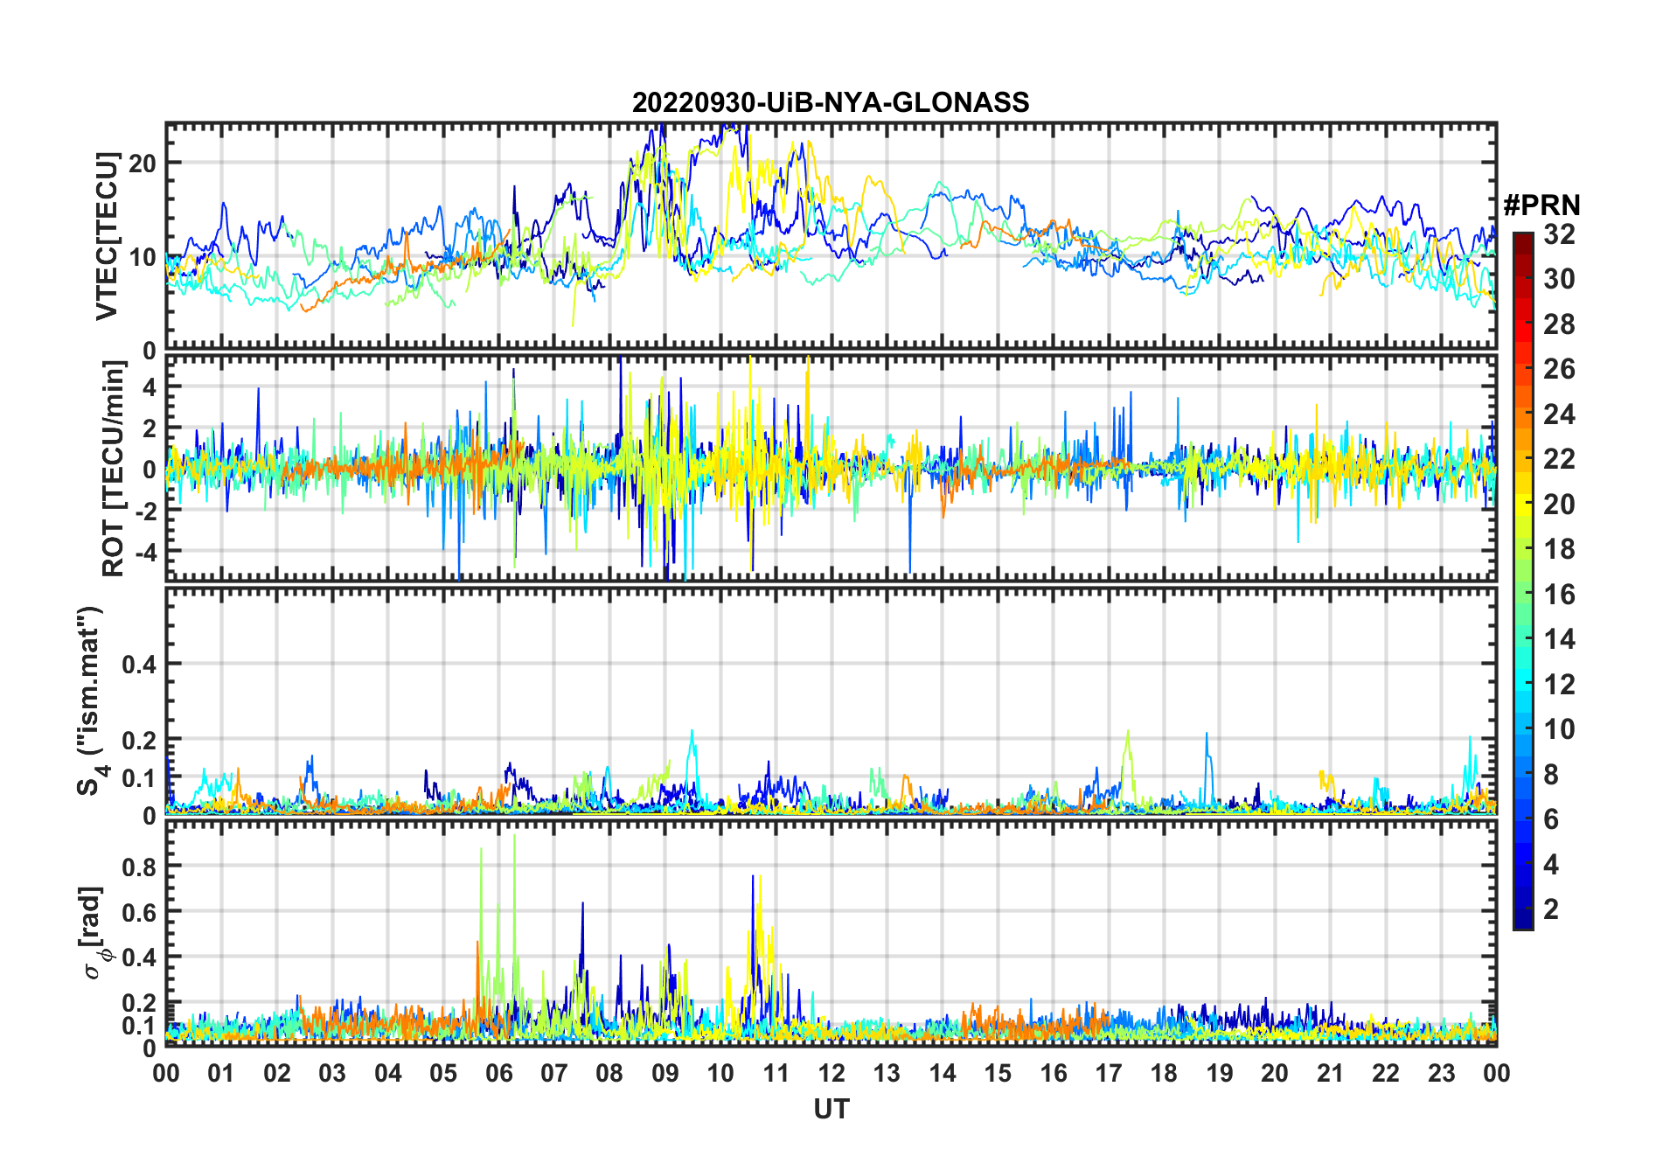Select the ROT axis tick label -4
The height and width of the screenshot is (1163, 1663).
tap(145, 553)
